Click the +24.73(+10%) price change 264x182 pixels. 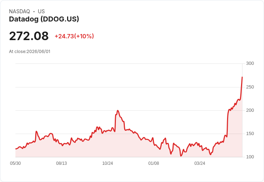pos(74,36)
